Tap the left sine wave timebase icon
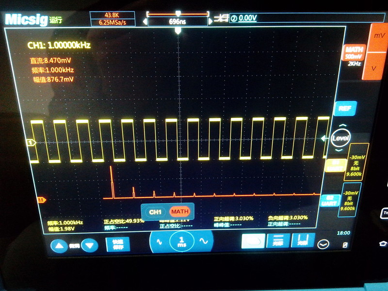 tap(159, 241)
